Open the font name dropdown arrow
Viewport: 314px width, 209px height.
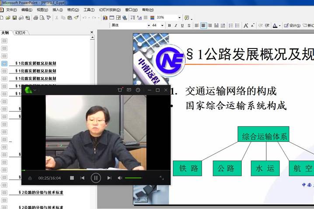(x=149, y=25)
